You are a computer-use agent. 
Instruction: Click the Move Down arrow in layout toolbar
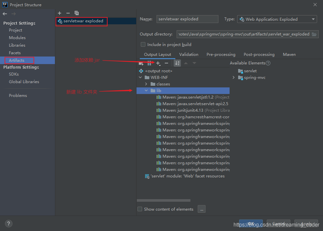[194, 63]
